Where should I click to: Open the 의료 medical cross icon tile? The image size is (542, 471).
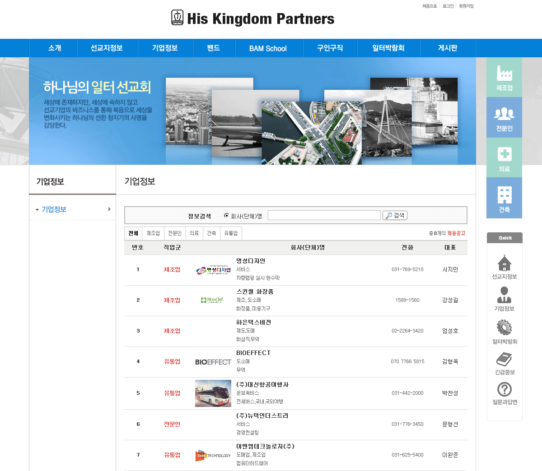click(504, 157)
